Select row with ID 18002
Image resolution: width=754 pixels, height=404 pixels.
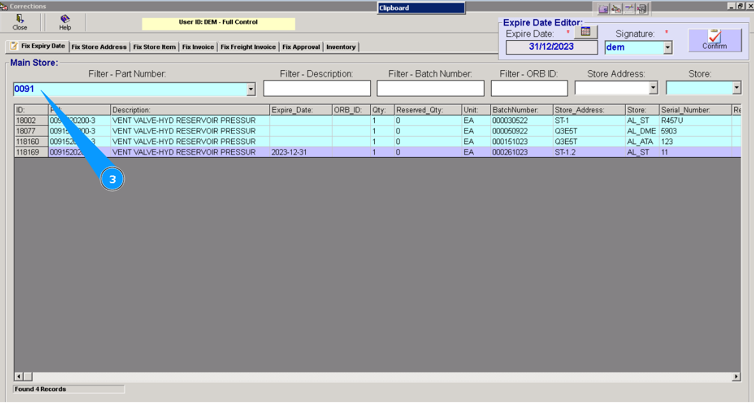click(x=377, y=121)
